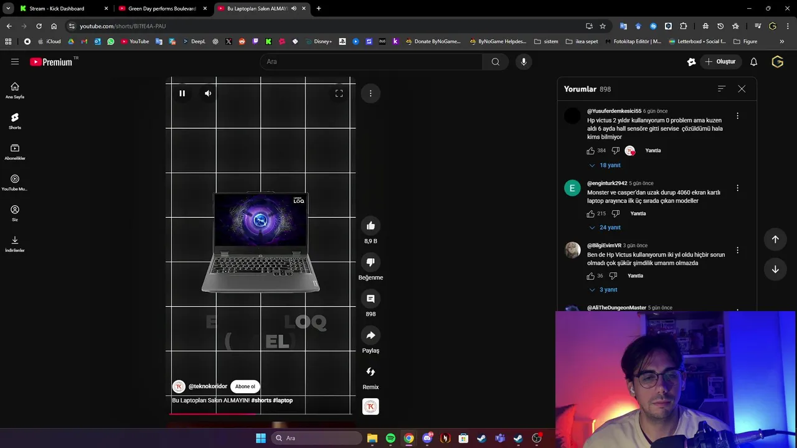The image size is (797, 448).
Task: Subscribe with the Abone ol button
Action: pyautogui.click(x=245, y=386)
